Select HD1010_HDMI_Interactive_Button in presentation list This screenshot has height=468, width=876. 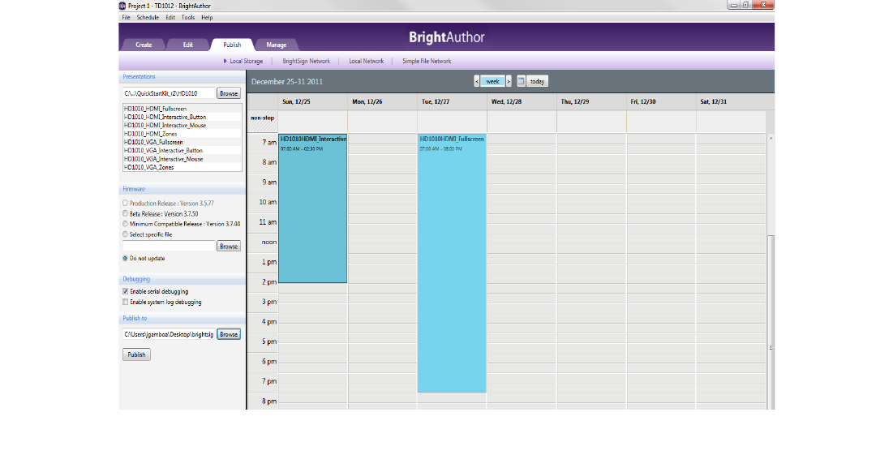click(182, 118)
